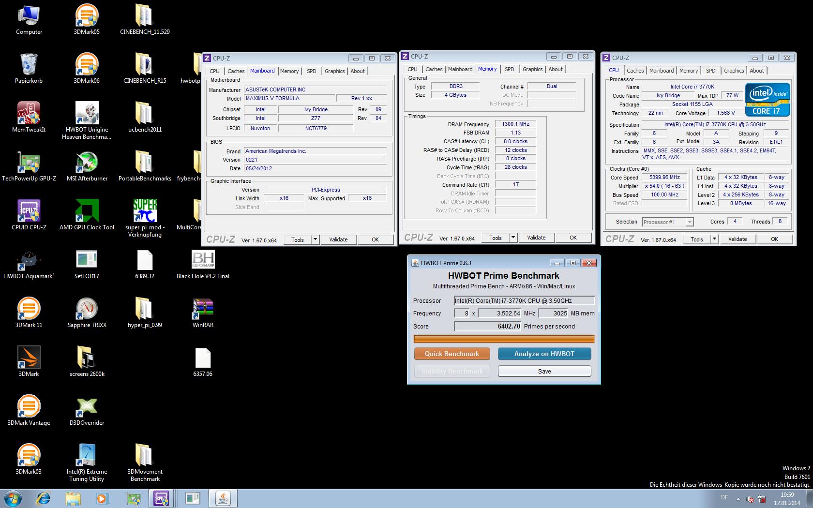Image resolution: width=813 pixels, height=508 pixels.
Task: Click the Processor name field in HWBOT Prime
Action: tap(524, 300)
